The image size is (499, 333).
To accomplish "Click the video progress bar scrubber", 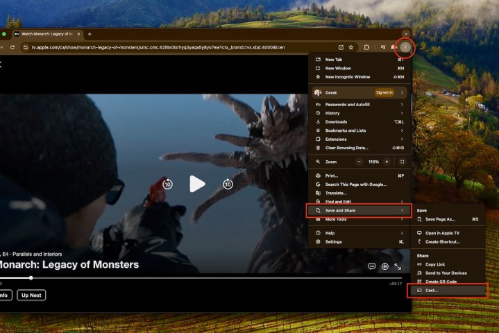I will point(31,277).
